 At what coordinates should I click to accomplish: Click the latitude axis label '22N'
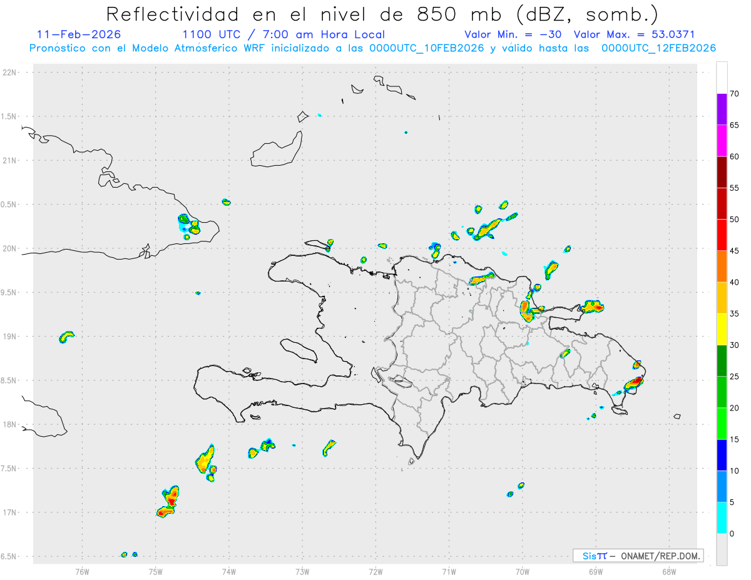(x=9, y=73)
